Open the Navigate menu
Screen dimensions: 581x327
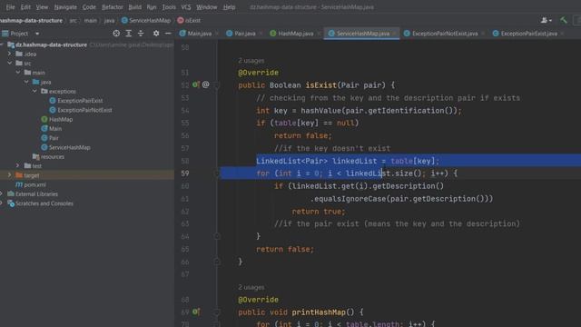(65, 7)
